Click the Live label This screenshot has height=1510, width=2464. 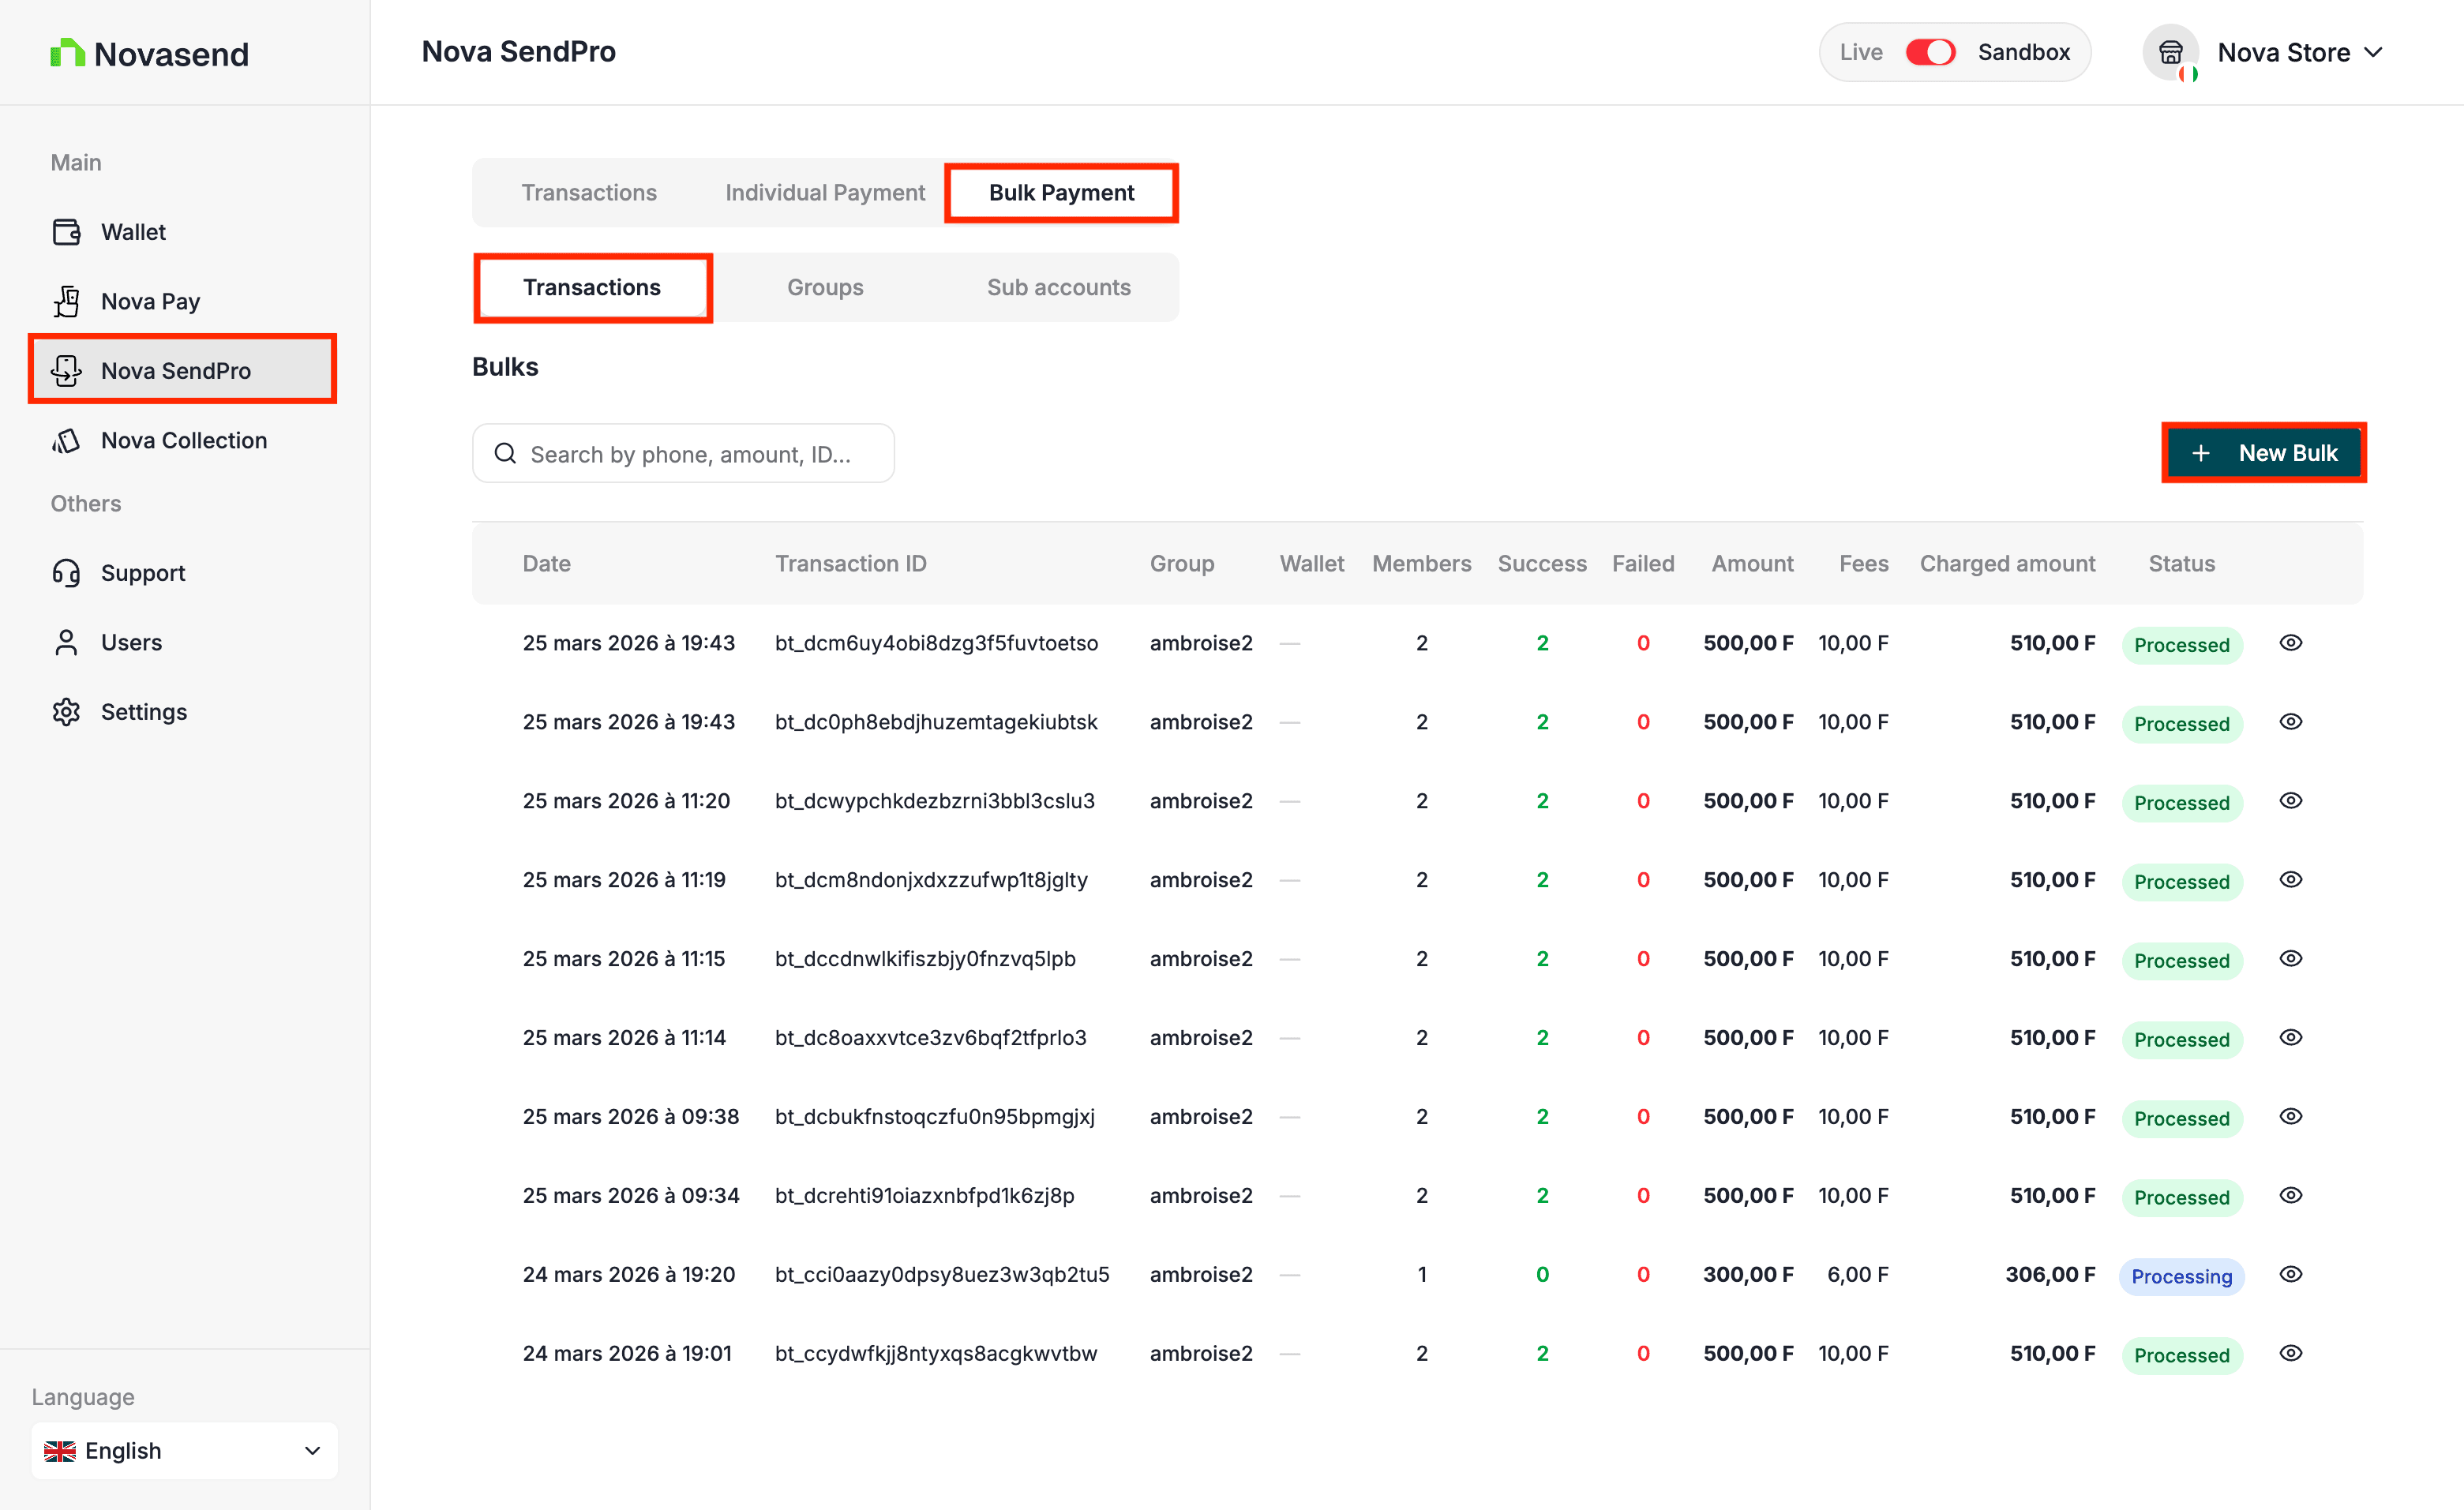click(1860, 52)
